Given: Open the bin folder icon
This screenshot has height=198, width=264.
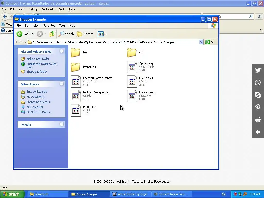Looking at the screenshot, I should click(x=76, y=53).
